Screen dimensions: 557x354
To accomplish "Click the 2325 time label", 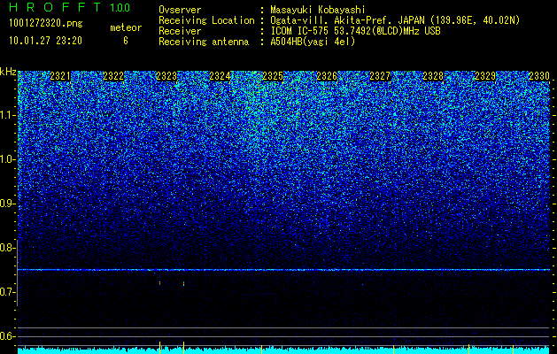I will point(273,76).
